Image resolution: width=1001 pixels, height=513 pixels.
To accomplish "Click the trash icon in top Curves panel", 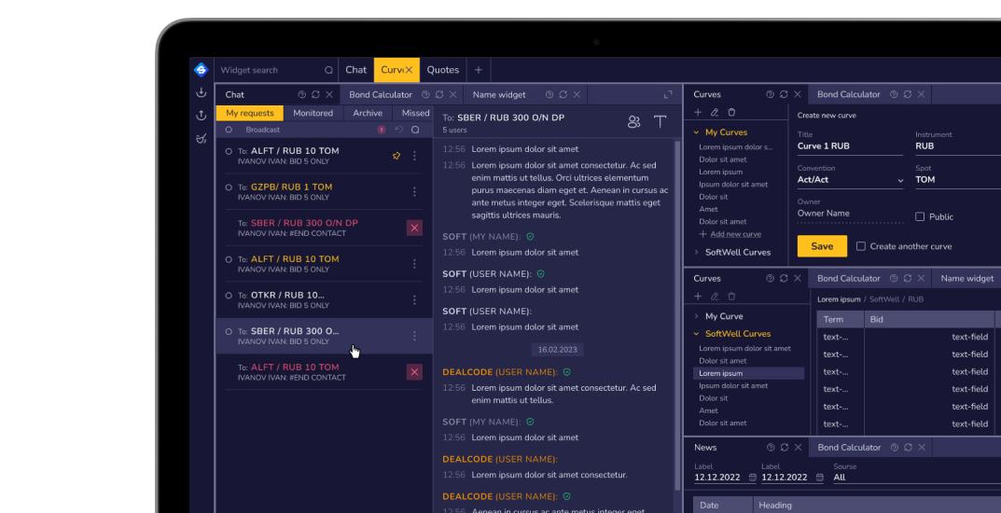I will point(731,113).
